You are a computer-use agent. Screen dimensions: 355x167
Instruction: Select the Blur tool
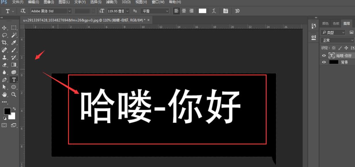4,72
